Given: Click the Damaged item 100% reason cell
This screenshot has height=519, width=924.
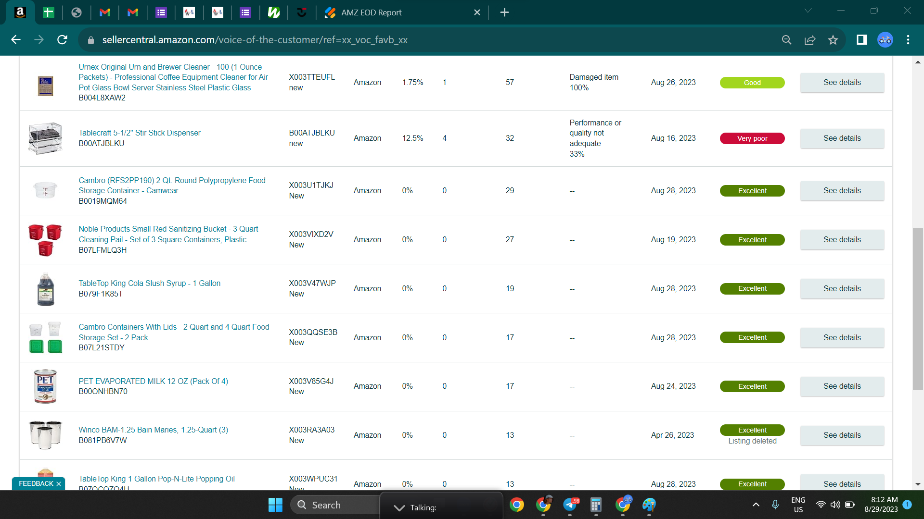Looking at the screenshot, I should tap(594, 83).
